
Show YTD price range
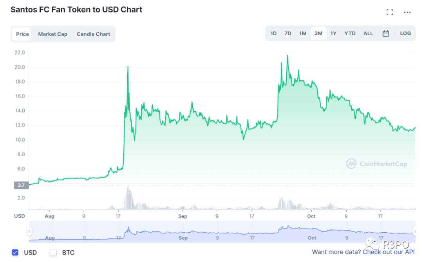tap(350, 34)
